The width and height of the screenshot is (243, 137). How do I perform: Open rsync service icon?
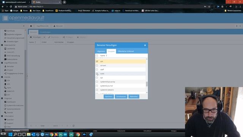tap(5, 88)
